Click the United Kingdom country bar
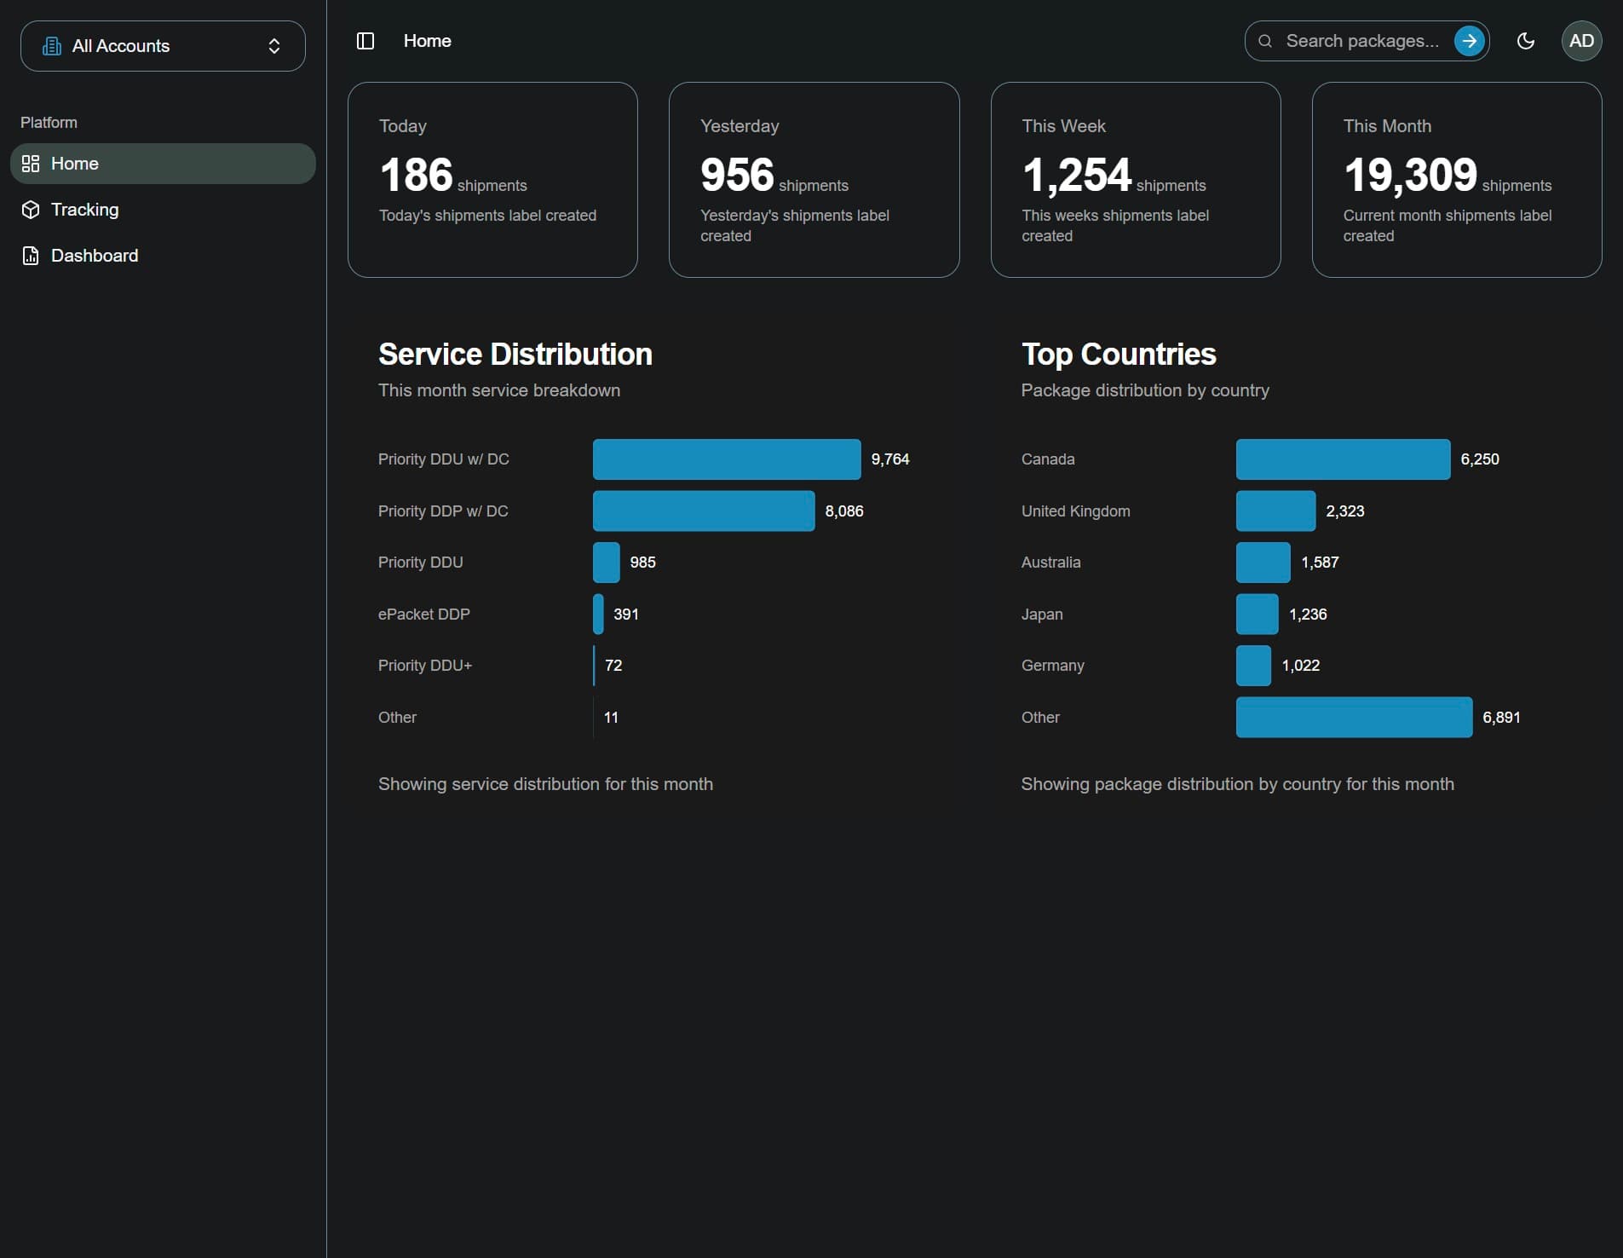 [x=1276, y=511]
